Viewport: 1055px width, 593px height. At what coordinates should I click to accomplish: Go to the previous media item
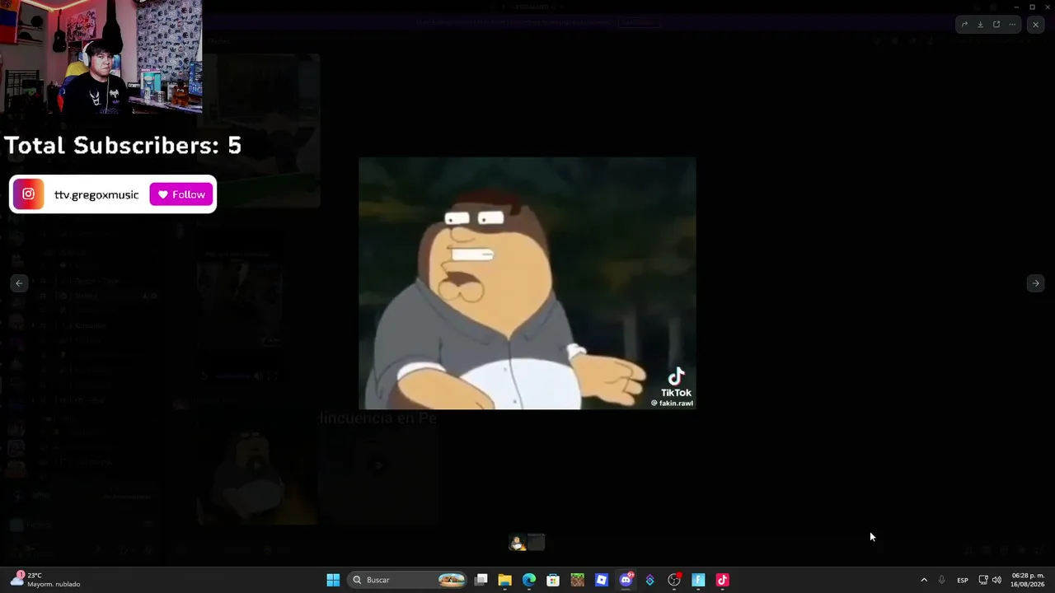(x=19, y=283)
